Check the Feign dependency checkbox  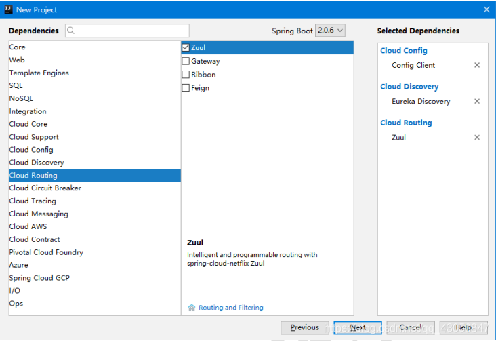(186, 87)
